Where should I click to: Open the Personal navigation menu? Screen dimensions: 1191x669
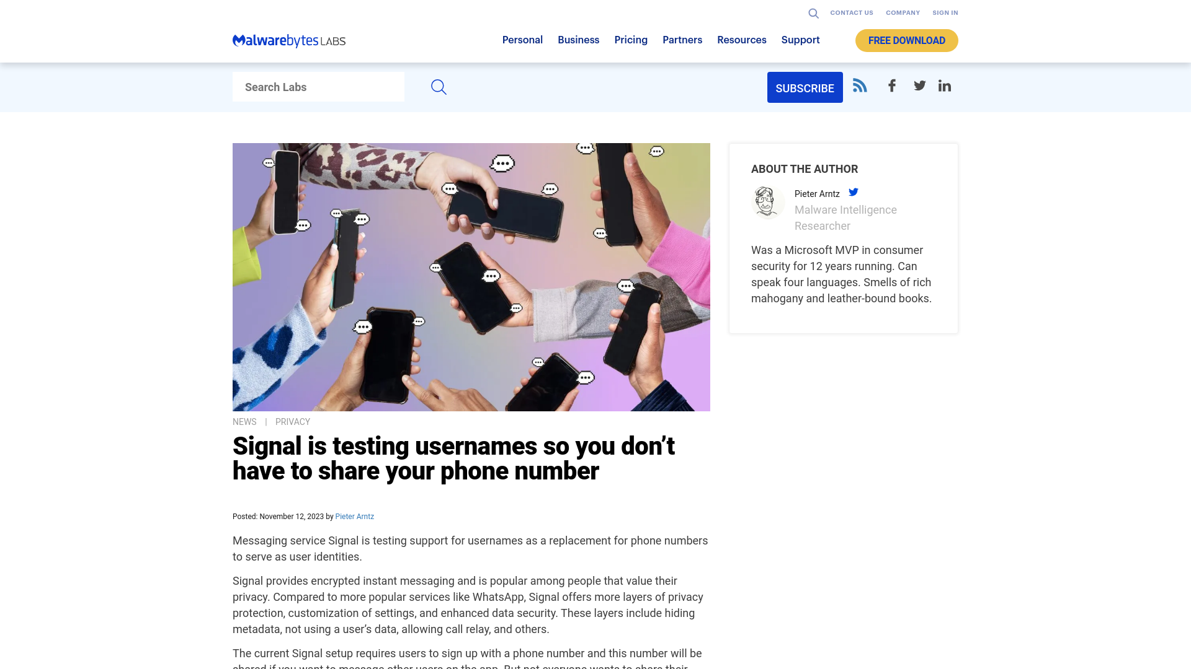(522, 39)
